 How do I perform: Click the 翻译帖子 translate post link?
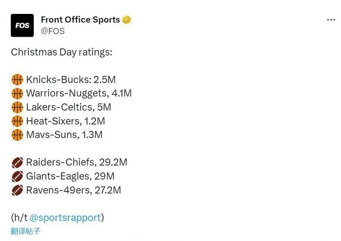25,231
